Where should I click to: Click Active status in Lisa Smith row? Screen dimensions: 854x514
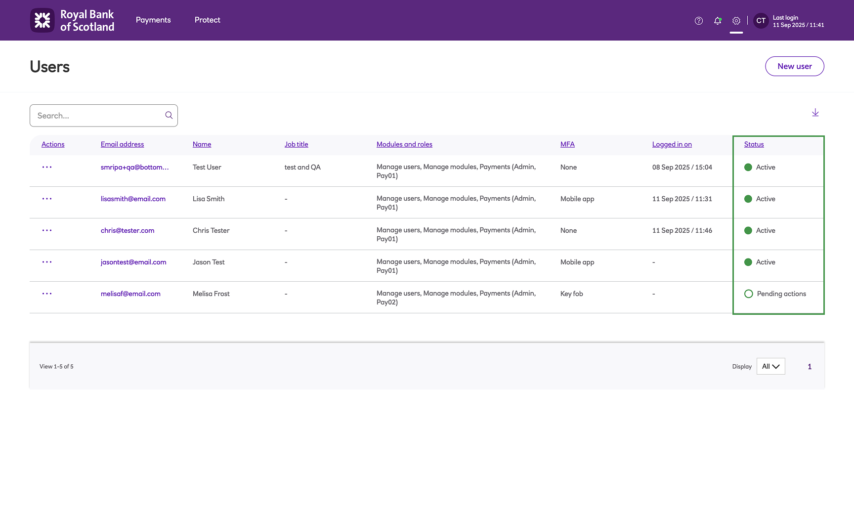coord(766,199)
